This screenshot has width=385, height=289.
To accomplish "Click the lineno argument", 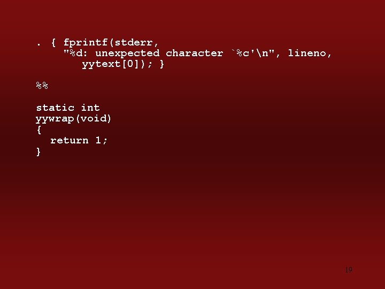I will pos(310,53).
